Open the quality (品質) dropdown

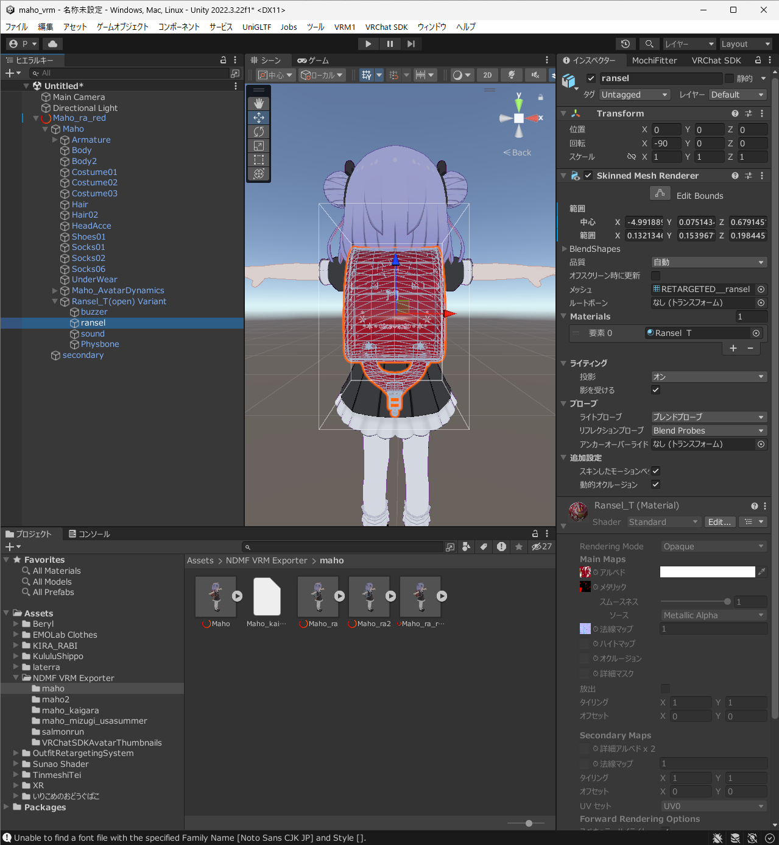coord(709,262)
